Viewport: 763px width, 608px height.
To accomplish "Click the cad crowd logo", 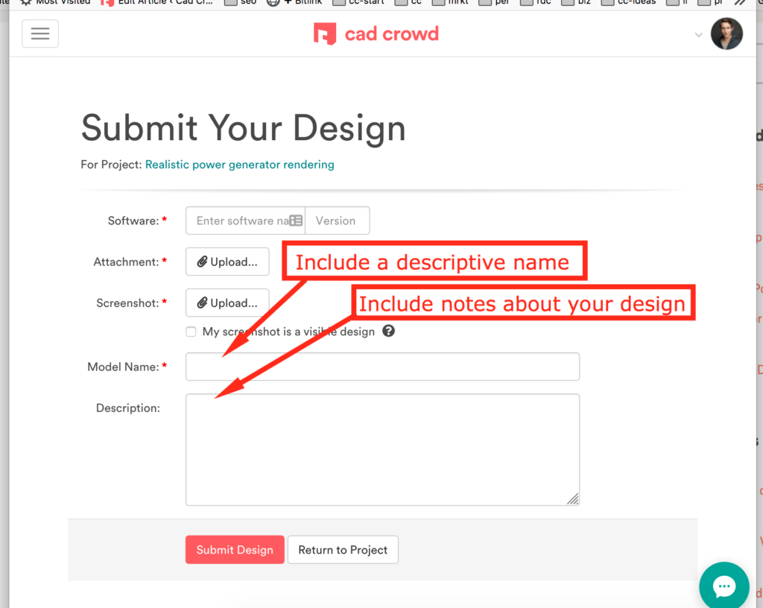I will click(376, 34).
